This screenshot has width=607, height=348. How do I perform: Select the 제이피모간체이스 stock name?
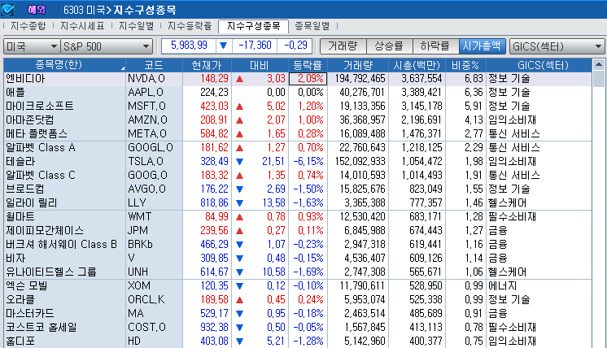tap(45, 231)
